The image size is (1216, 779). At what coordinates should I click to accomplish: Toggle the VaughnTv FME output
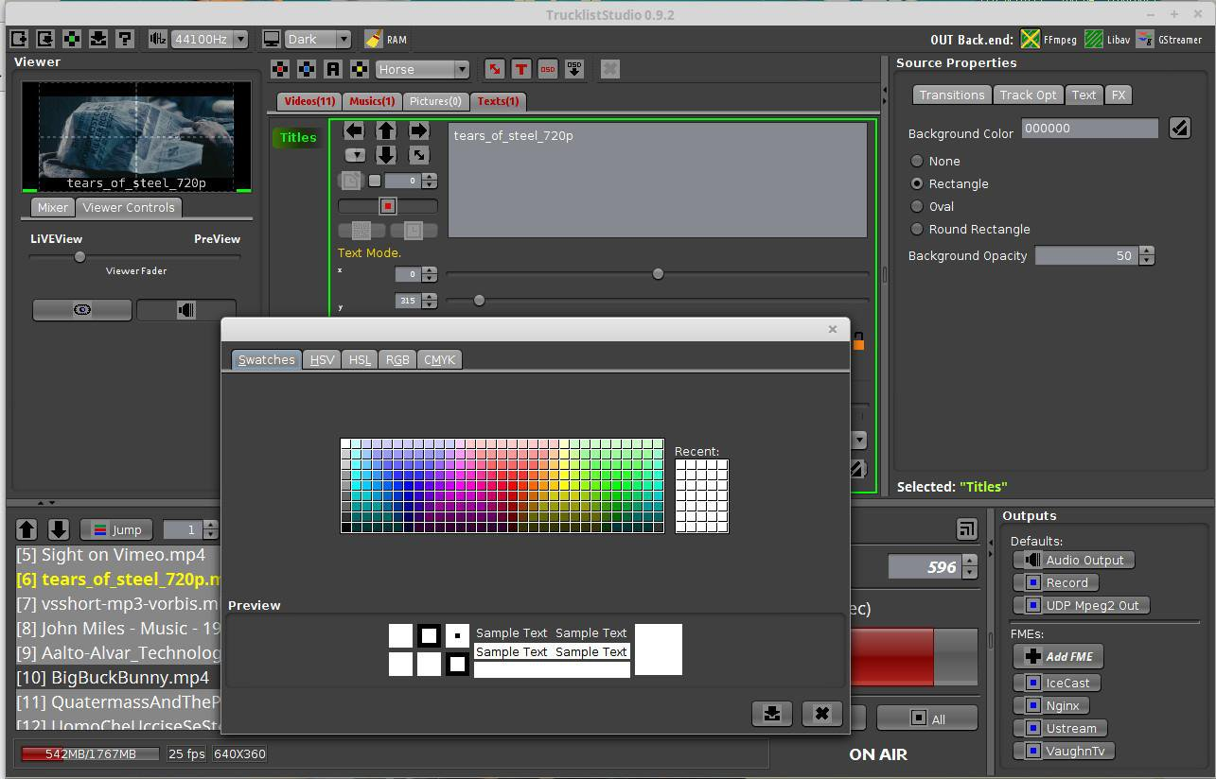(x=1065, y=751)
